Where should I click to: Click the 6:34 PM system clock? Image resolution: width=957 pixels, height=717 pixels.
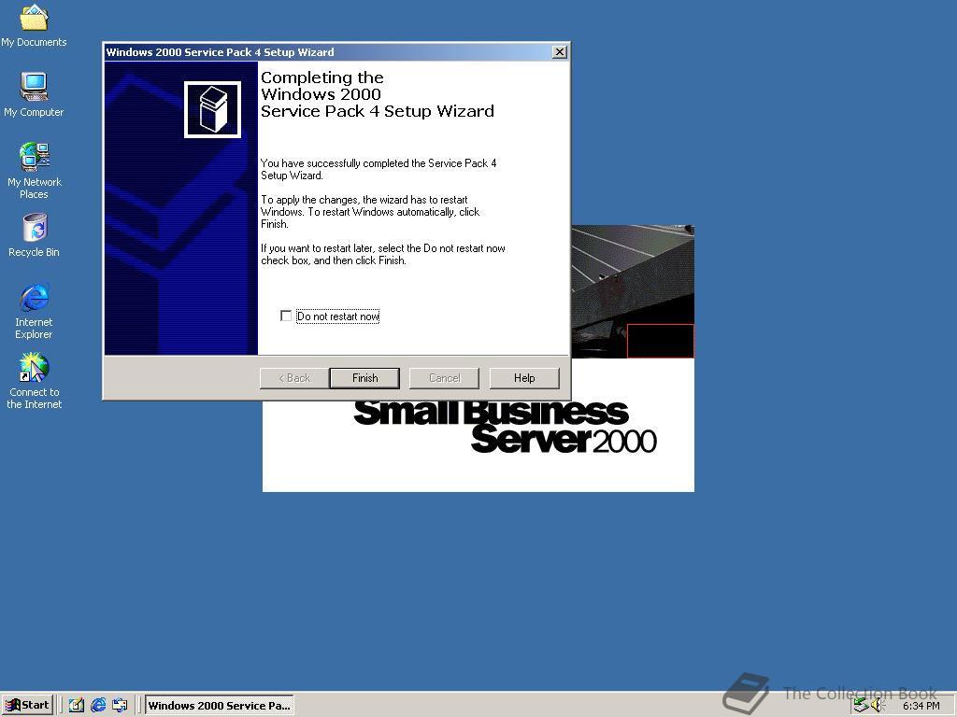click(x=921, y=706)
